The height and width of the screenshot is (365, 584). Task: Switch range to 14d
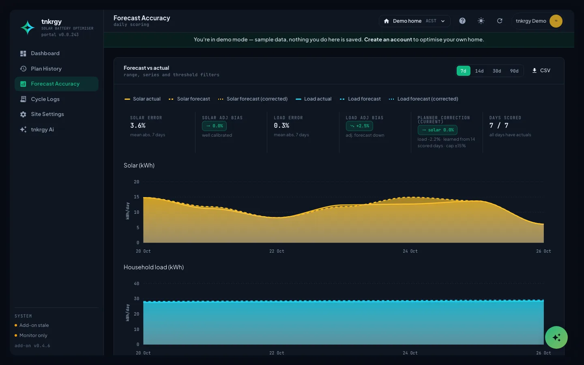coord(479,71)
